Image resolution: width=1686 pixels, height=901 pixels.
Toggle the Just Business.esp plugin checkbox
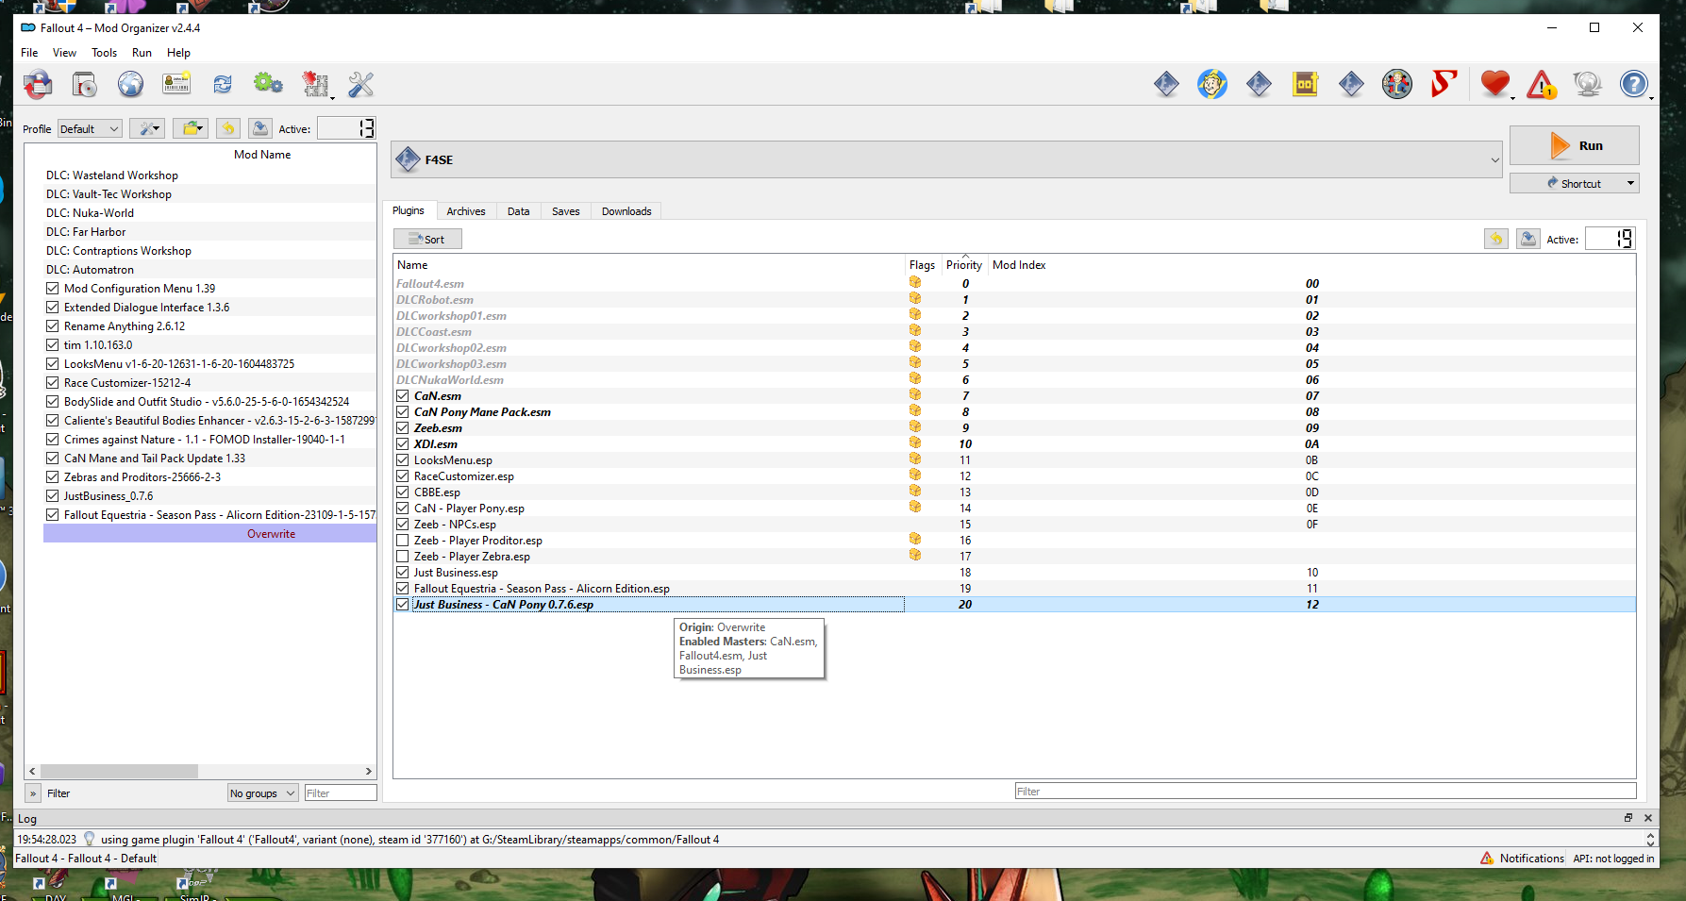click(403, 573)
